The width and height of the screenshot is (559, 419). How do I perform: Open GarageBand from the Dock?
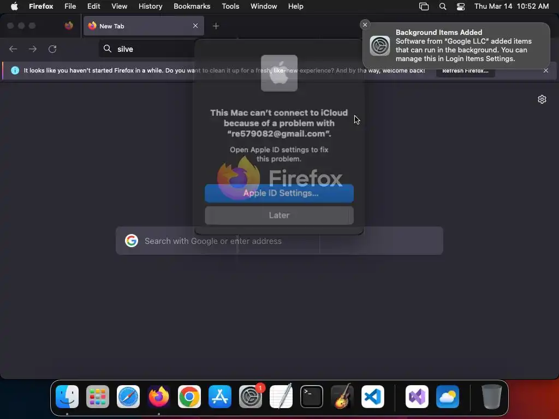point(342,397)
